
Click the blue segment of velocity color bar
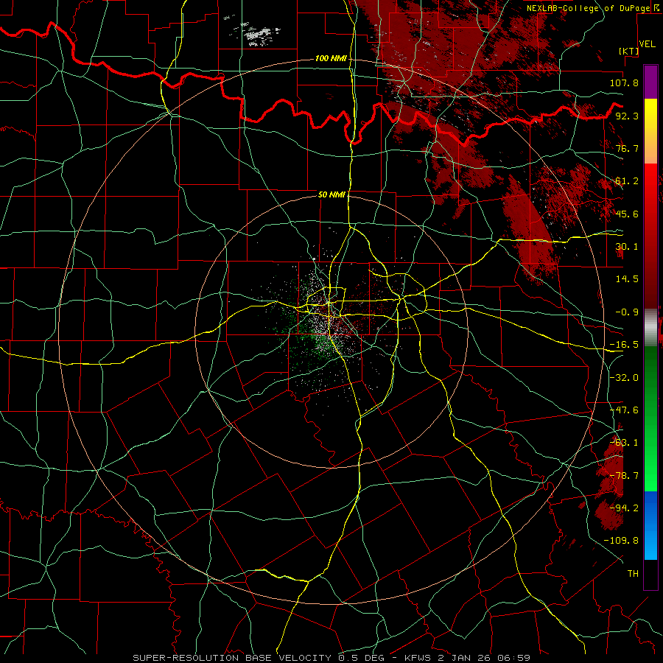coord(650,525)
